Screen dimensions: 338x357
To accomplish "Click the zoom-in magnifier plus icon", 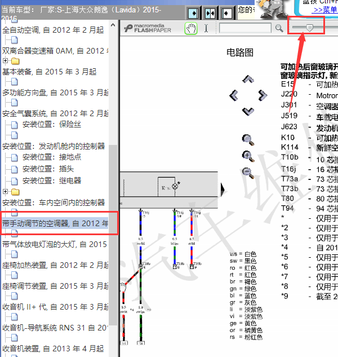I will coord(248,156).
